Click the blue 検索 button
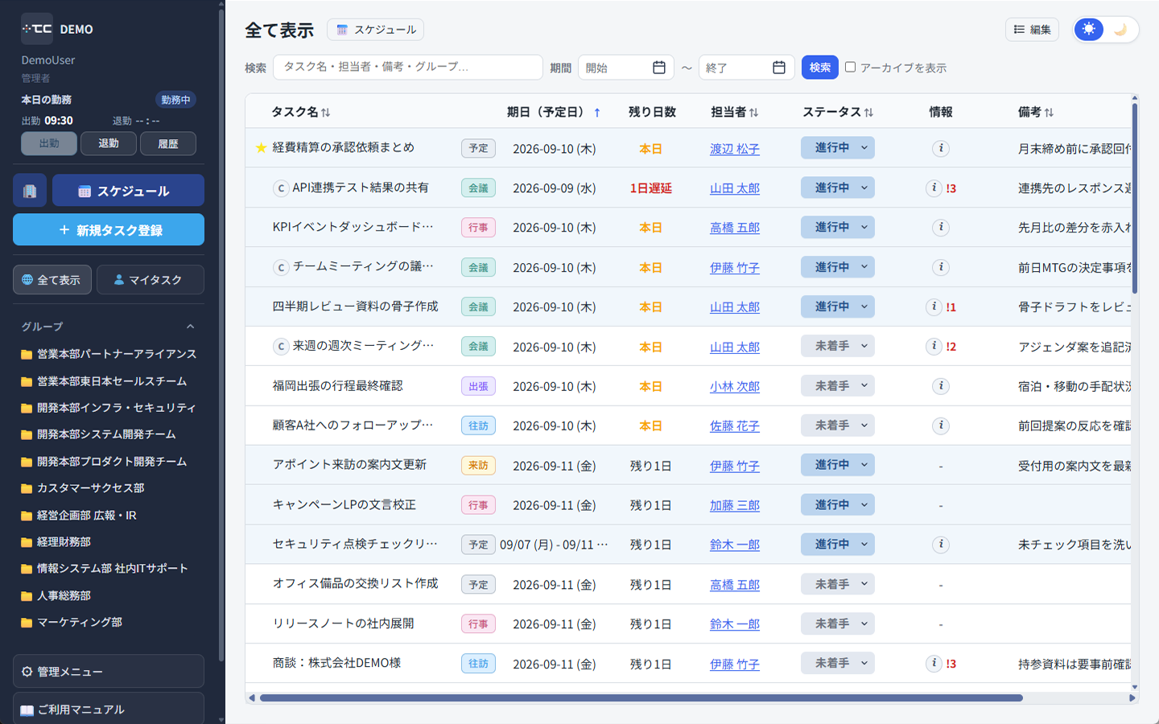Image resolution: width=1159 pixels, height=724 pixels. [819, 68]
